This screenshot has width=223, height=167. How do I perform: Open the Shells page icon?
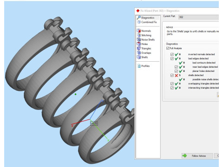tap(139, 57)
